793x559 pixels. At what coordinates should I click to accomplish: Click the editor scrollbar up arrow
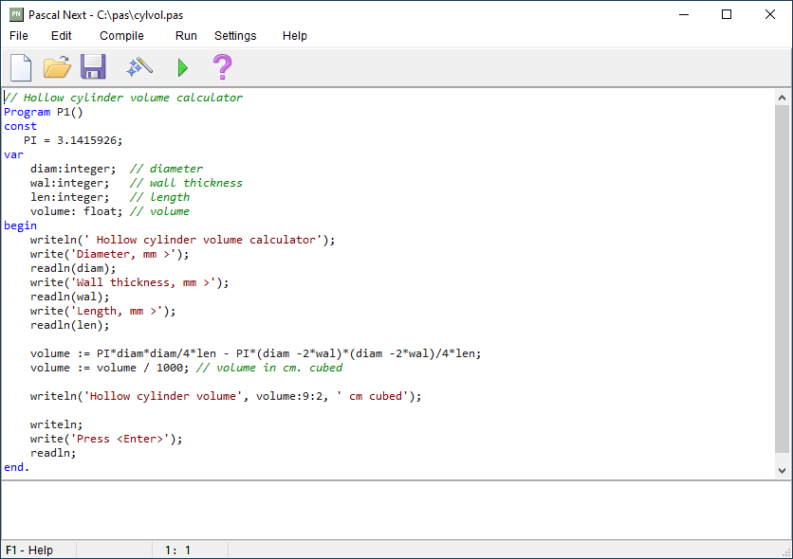[x=782, y=98]
